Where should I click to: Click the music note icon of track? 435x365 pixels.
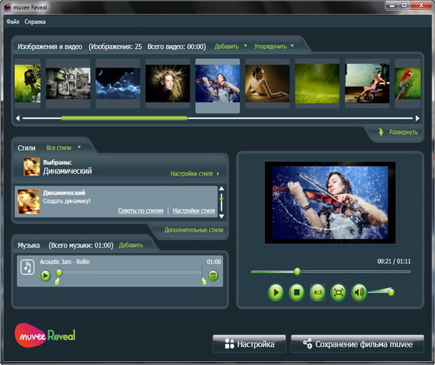27,267
